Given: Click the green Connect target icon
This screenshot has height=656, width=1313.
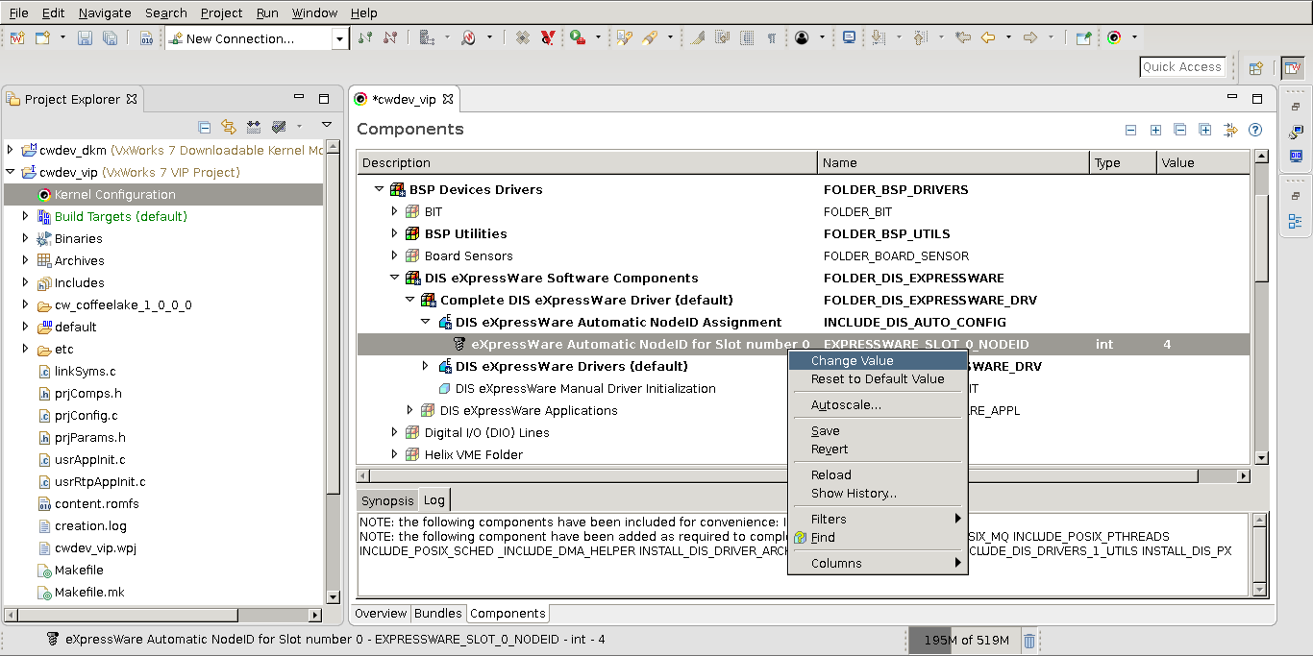Looking at the screenshot, I should [365, 38].
